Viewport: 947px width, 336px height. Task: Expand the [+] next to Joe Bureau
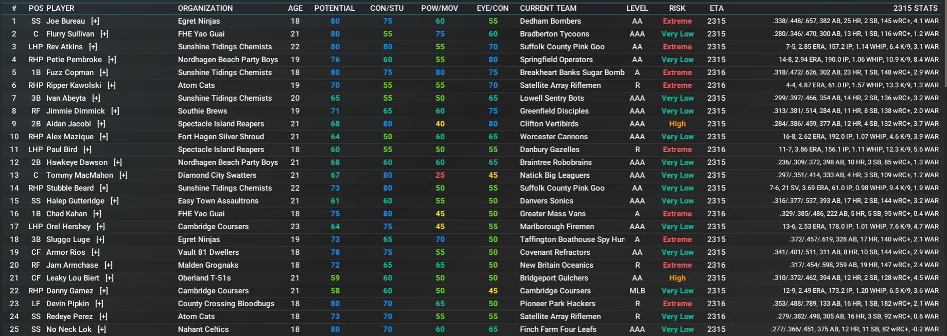click(x=95, y=21)
